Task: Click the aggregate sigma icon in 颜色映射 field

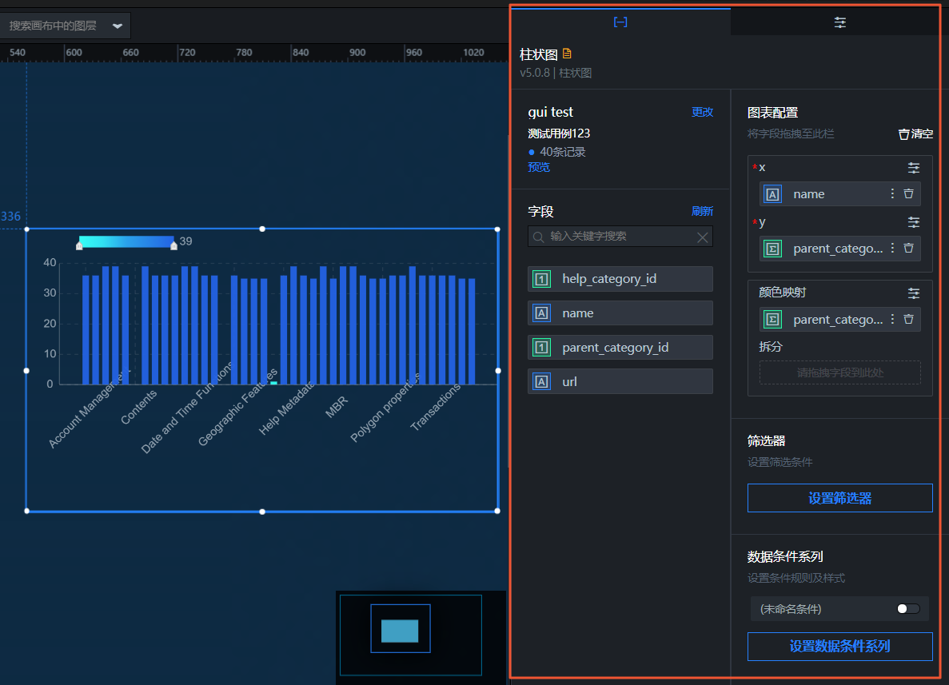Action: coord(772,320)
